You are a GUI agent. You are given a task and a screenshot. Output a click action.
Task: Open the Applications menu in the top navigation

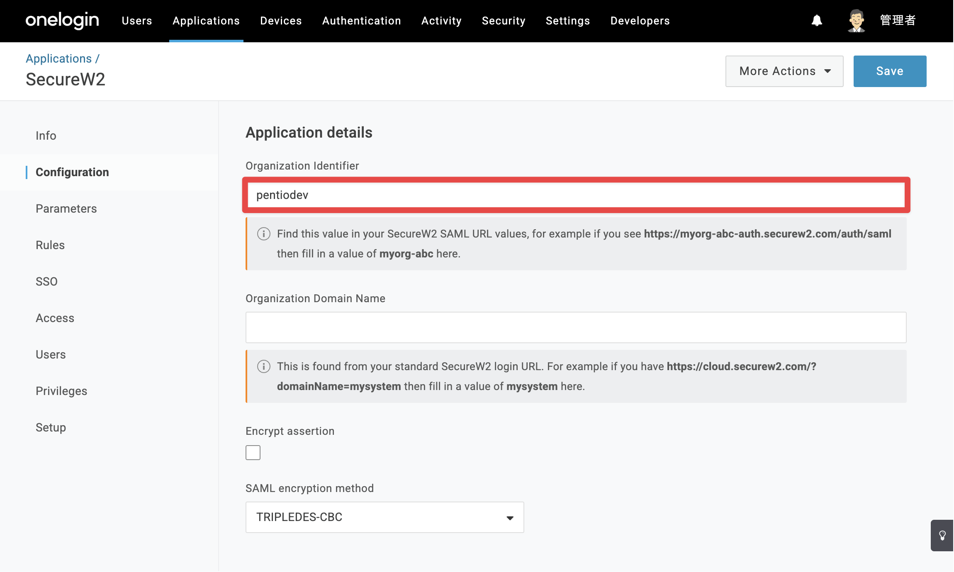coord(206,21)
